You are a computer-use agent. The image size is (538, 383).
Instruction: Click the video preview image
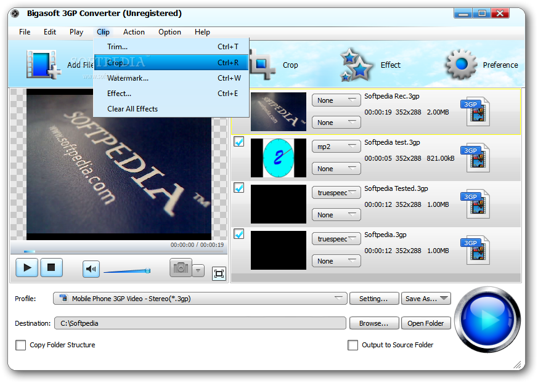[x=119, y=164]
